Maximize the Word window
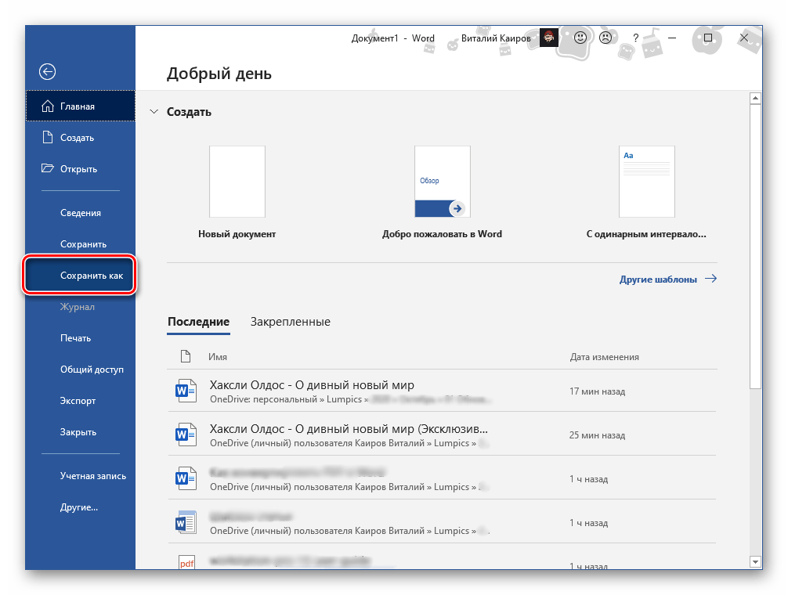 pos(708,38)
